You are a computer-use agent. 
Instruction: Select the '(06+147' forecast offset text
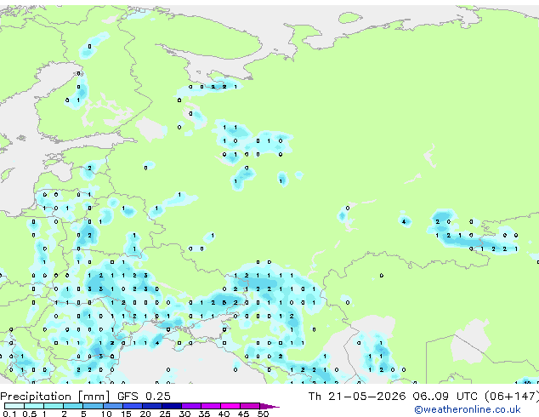pos(511,397)
